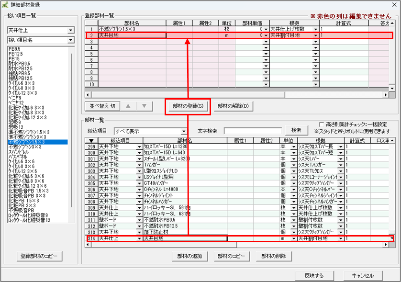The width and height of the screenshot is (401, 282).
Task: Open 根拠 dropdown in row 1 of 登録部材一覧
Action: [316, 29]
